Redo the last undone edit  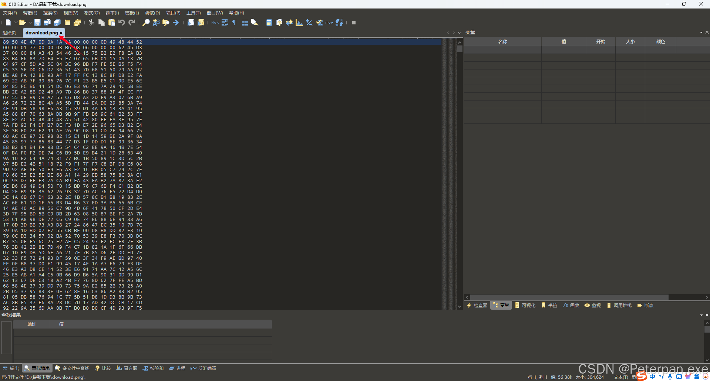pos(132,23)
